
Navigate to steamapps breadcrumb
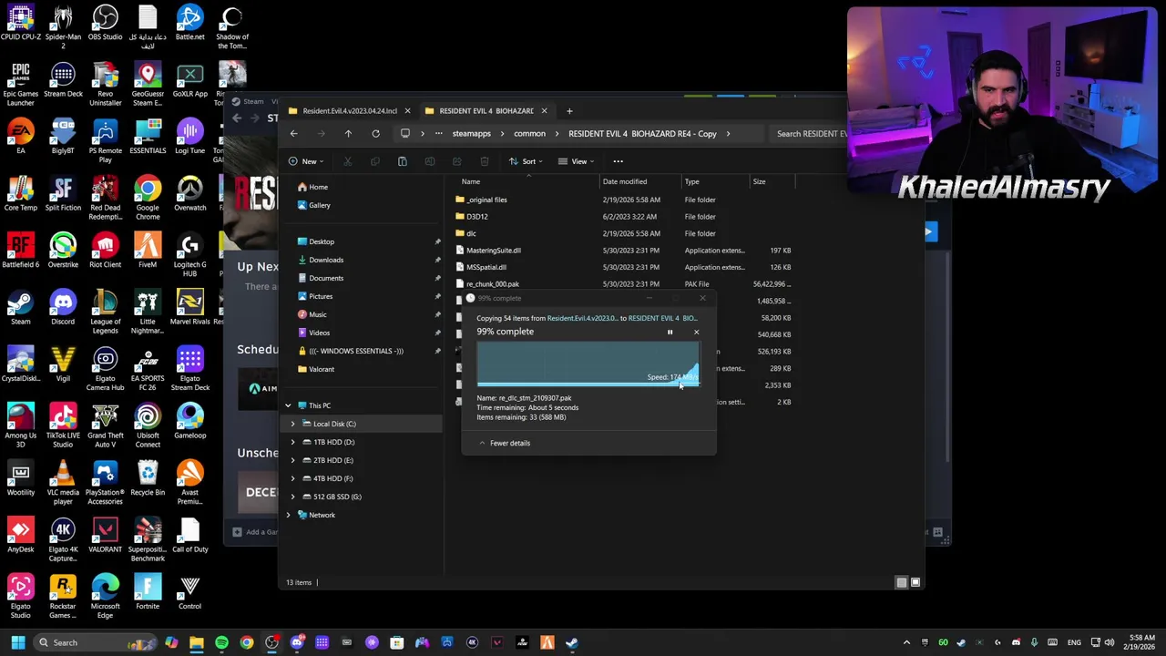coord(472,134)
